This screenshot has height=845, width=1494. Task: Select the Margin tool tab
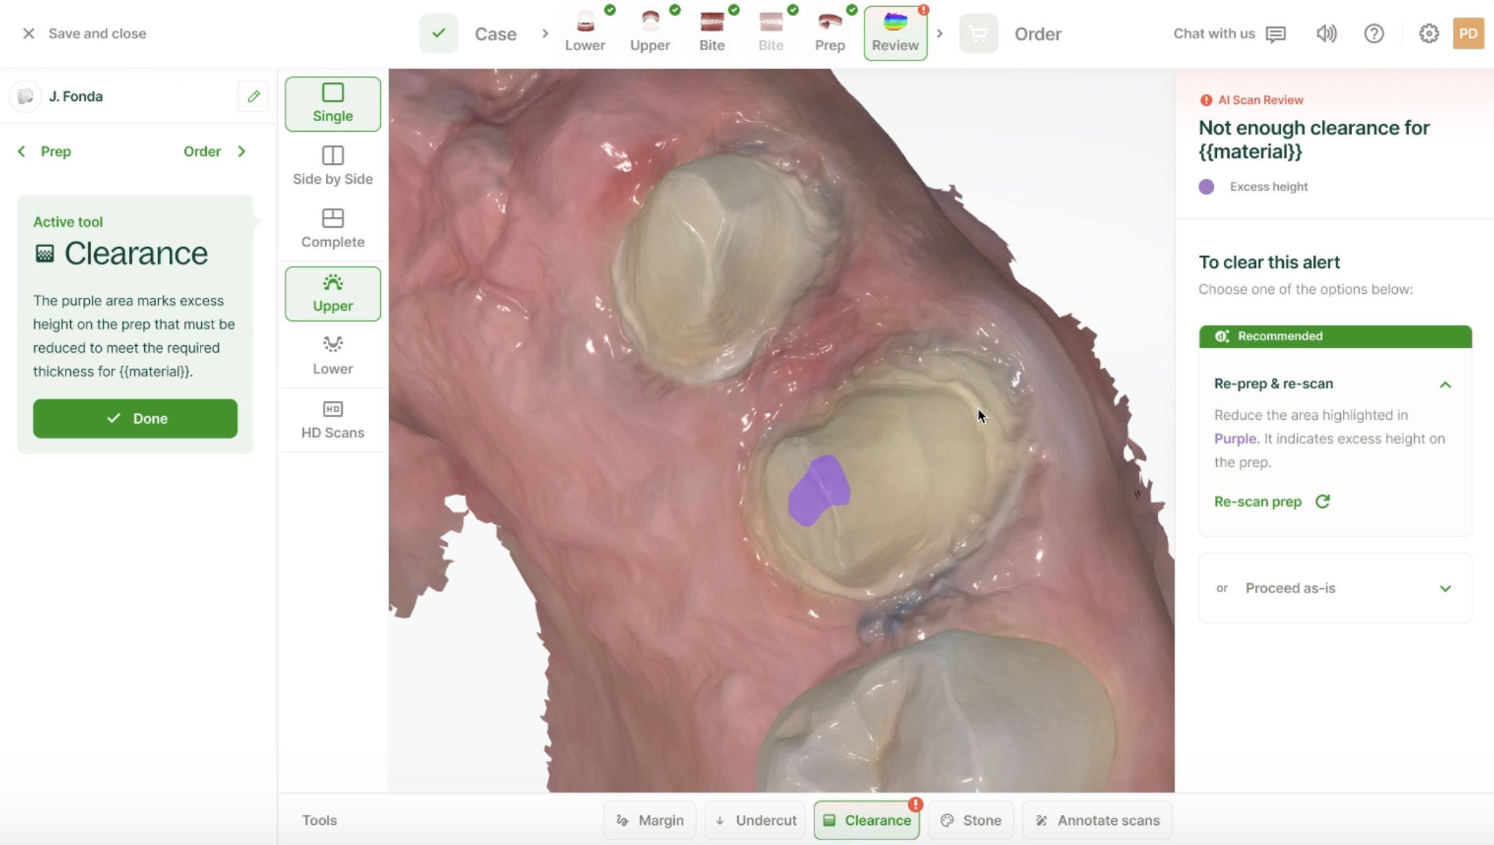[x=650, y=820]
